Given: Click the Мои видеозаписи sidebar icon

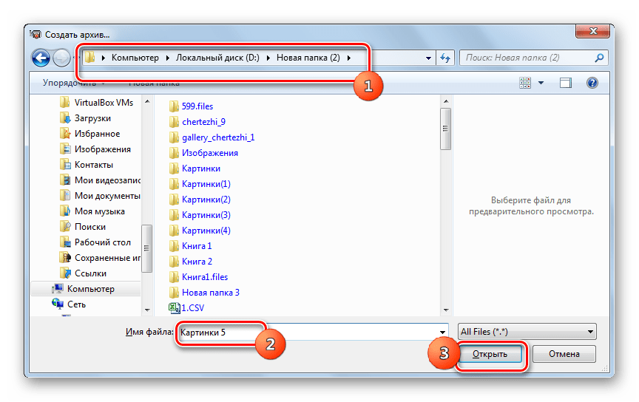Looking at the screenshot, I should (x=65, y=180).
